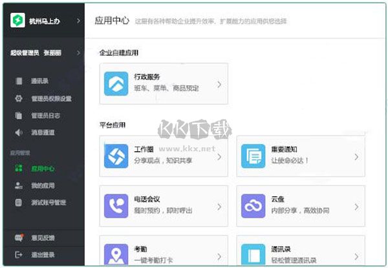
Task: Open the 测试账号管理 label
Action: point(48,203)
